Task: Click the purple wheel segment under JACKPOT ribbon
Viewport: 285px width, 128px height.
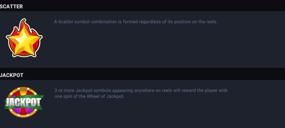Action: coord(29,111)
